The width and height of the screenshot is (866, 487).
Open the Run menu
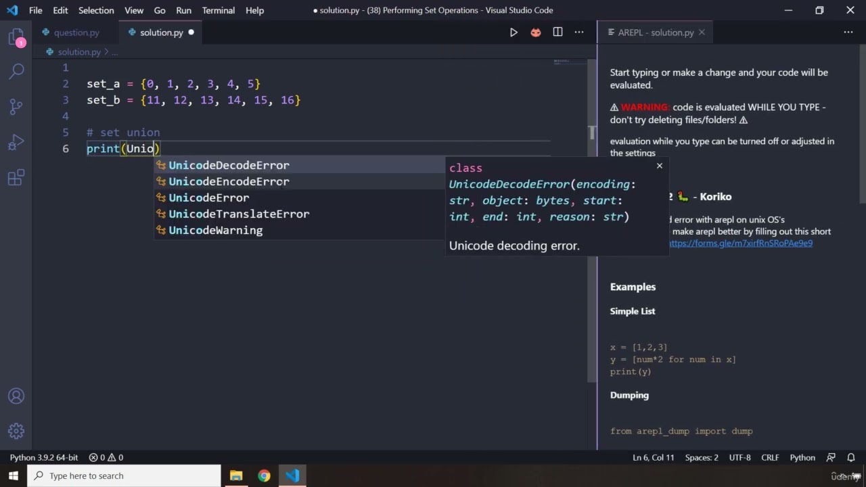click(183, 10)
